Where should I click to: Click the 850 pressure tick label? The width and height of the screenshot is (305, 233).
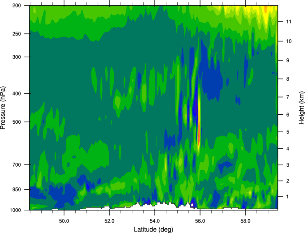[17, 189]
